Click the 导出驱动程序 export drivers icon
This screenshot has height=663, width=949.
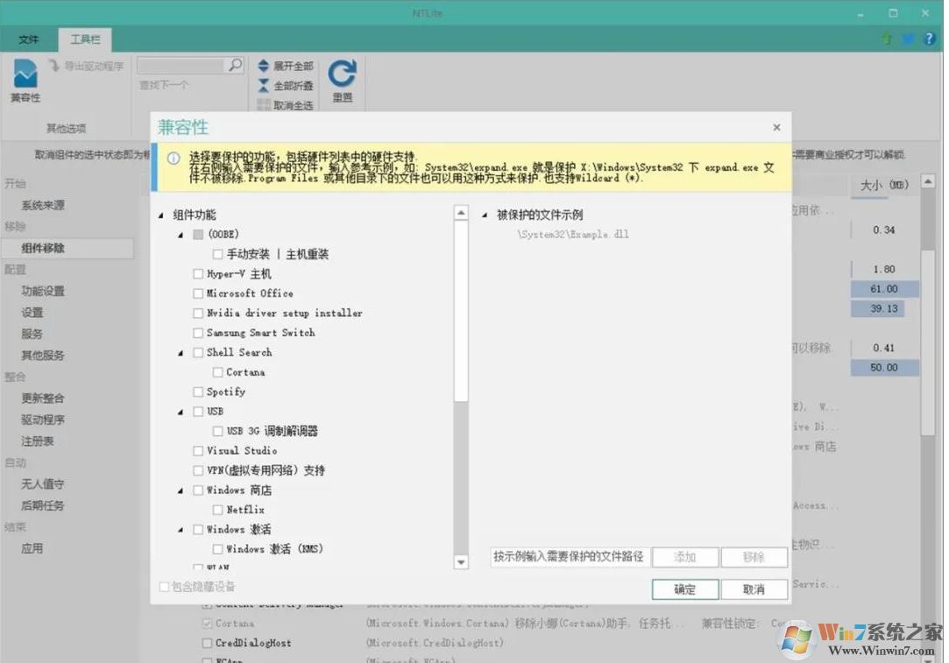[53, 65]
